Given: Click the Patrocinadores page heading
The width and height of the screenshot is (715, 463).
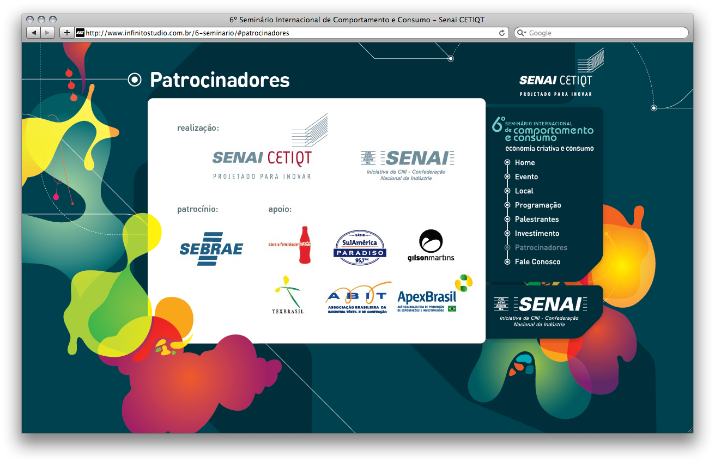Looking at the screenshot, I should (220, 80).
